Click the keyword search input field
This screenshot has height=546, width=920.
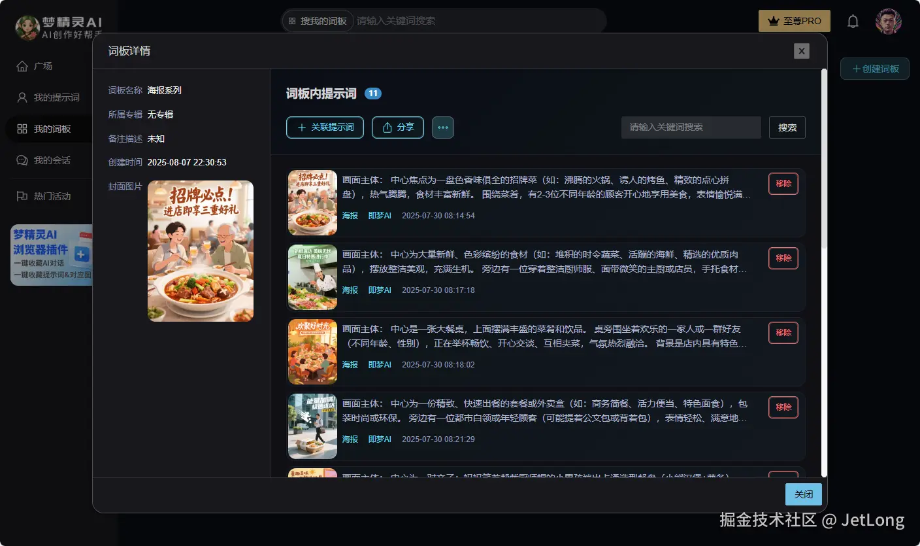691,128
